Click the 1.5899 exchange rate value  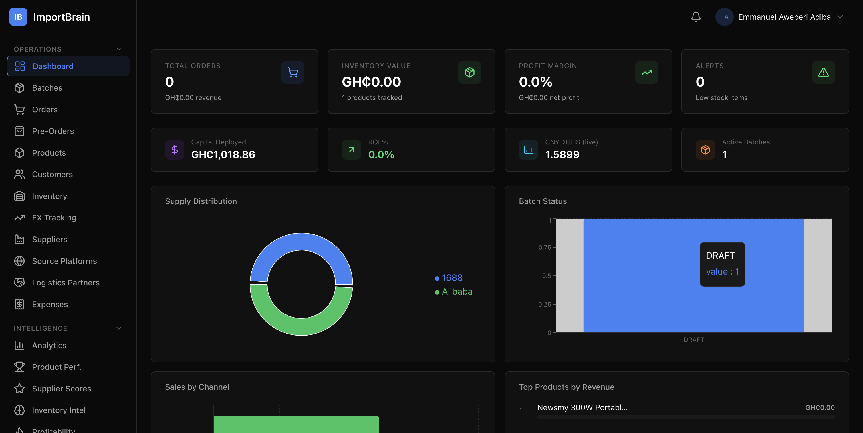click(x=562, y=154)
